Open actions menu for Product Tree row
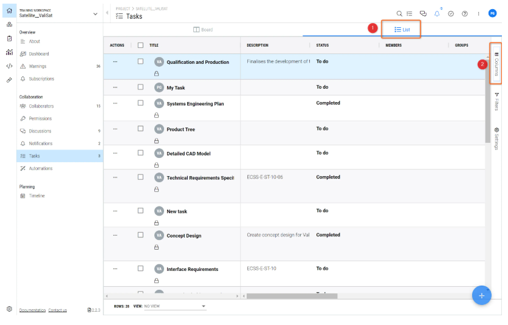The image size is (508, 325). click(115, 129)
